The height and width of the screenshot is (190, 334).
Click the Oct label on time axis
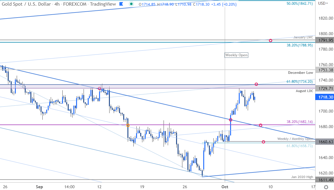tap(225, 187)
